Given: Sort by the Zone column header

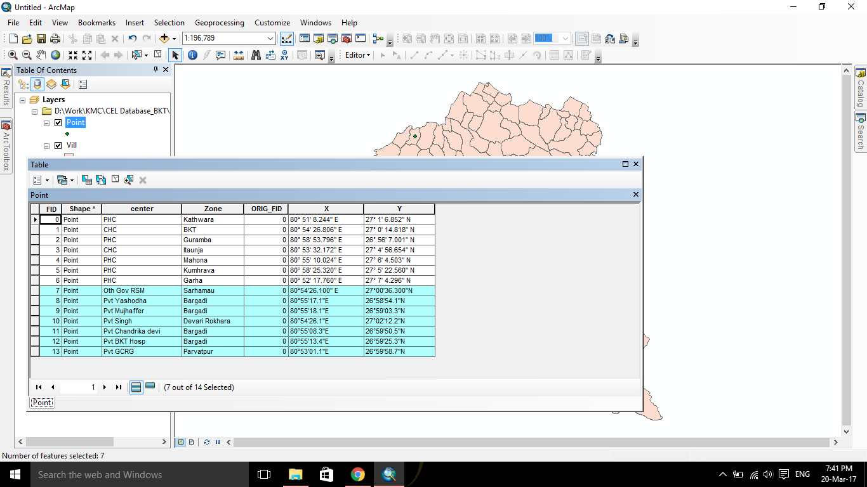Looking at the screenshot, I should (x=213, y=209).
